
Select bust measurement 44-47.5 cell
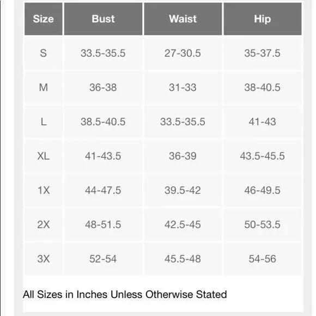[x=103, y=190]
